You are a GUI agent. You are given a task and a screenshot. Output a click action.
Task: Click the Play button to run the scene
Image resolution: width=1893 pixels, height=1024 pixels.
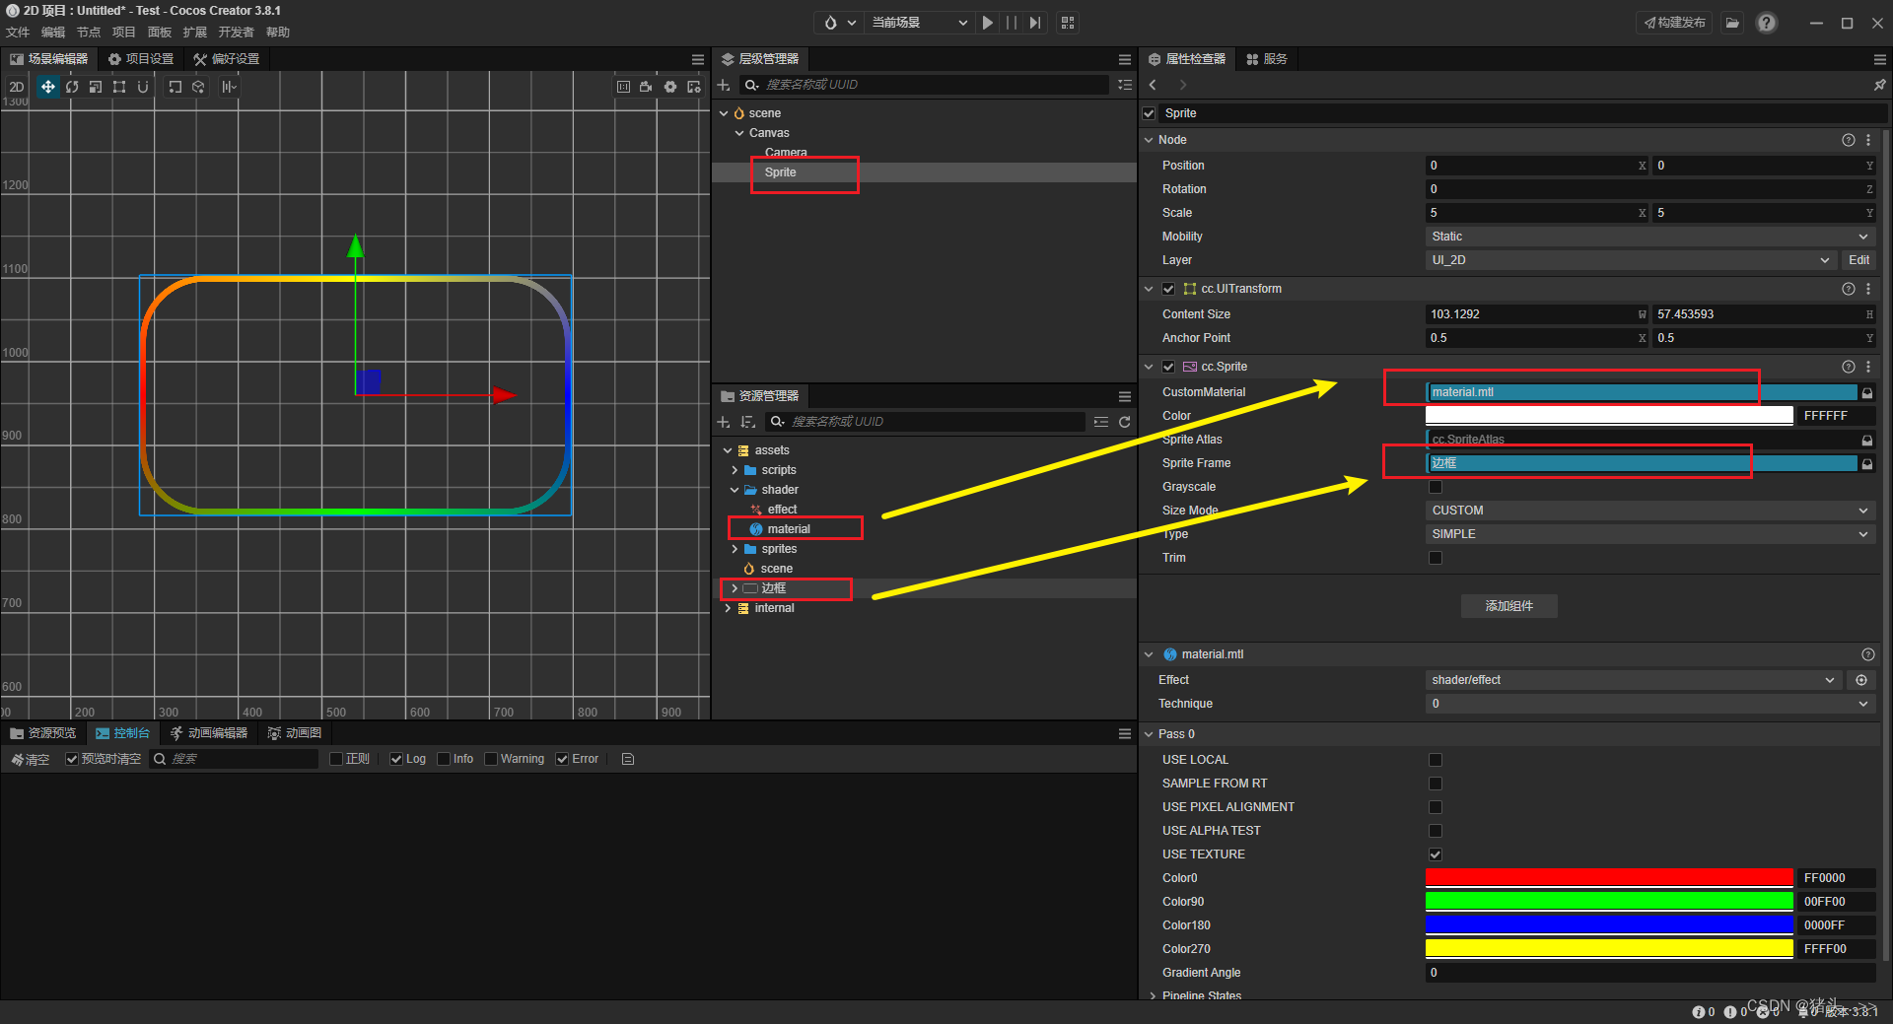987,22
